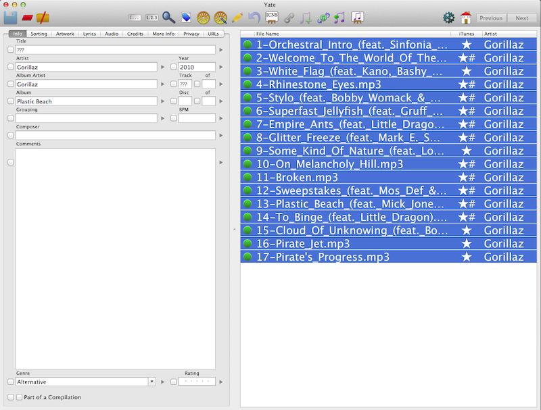Screen dimensions: 541x410
Task: Click iTunes star for 1-Orchestral_Intro
Action: 467,45
